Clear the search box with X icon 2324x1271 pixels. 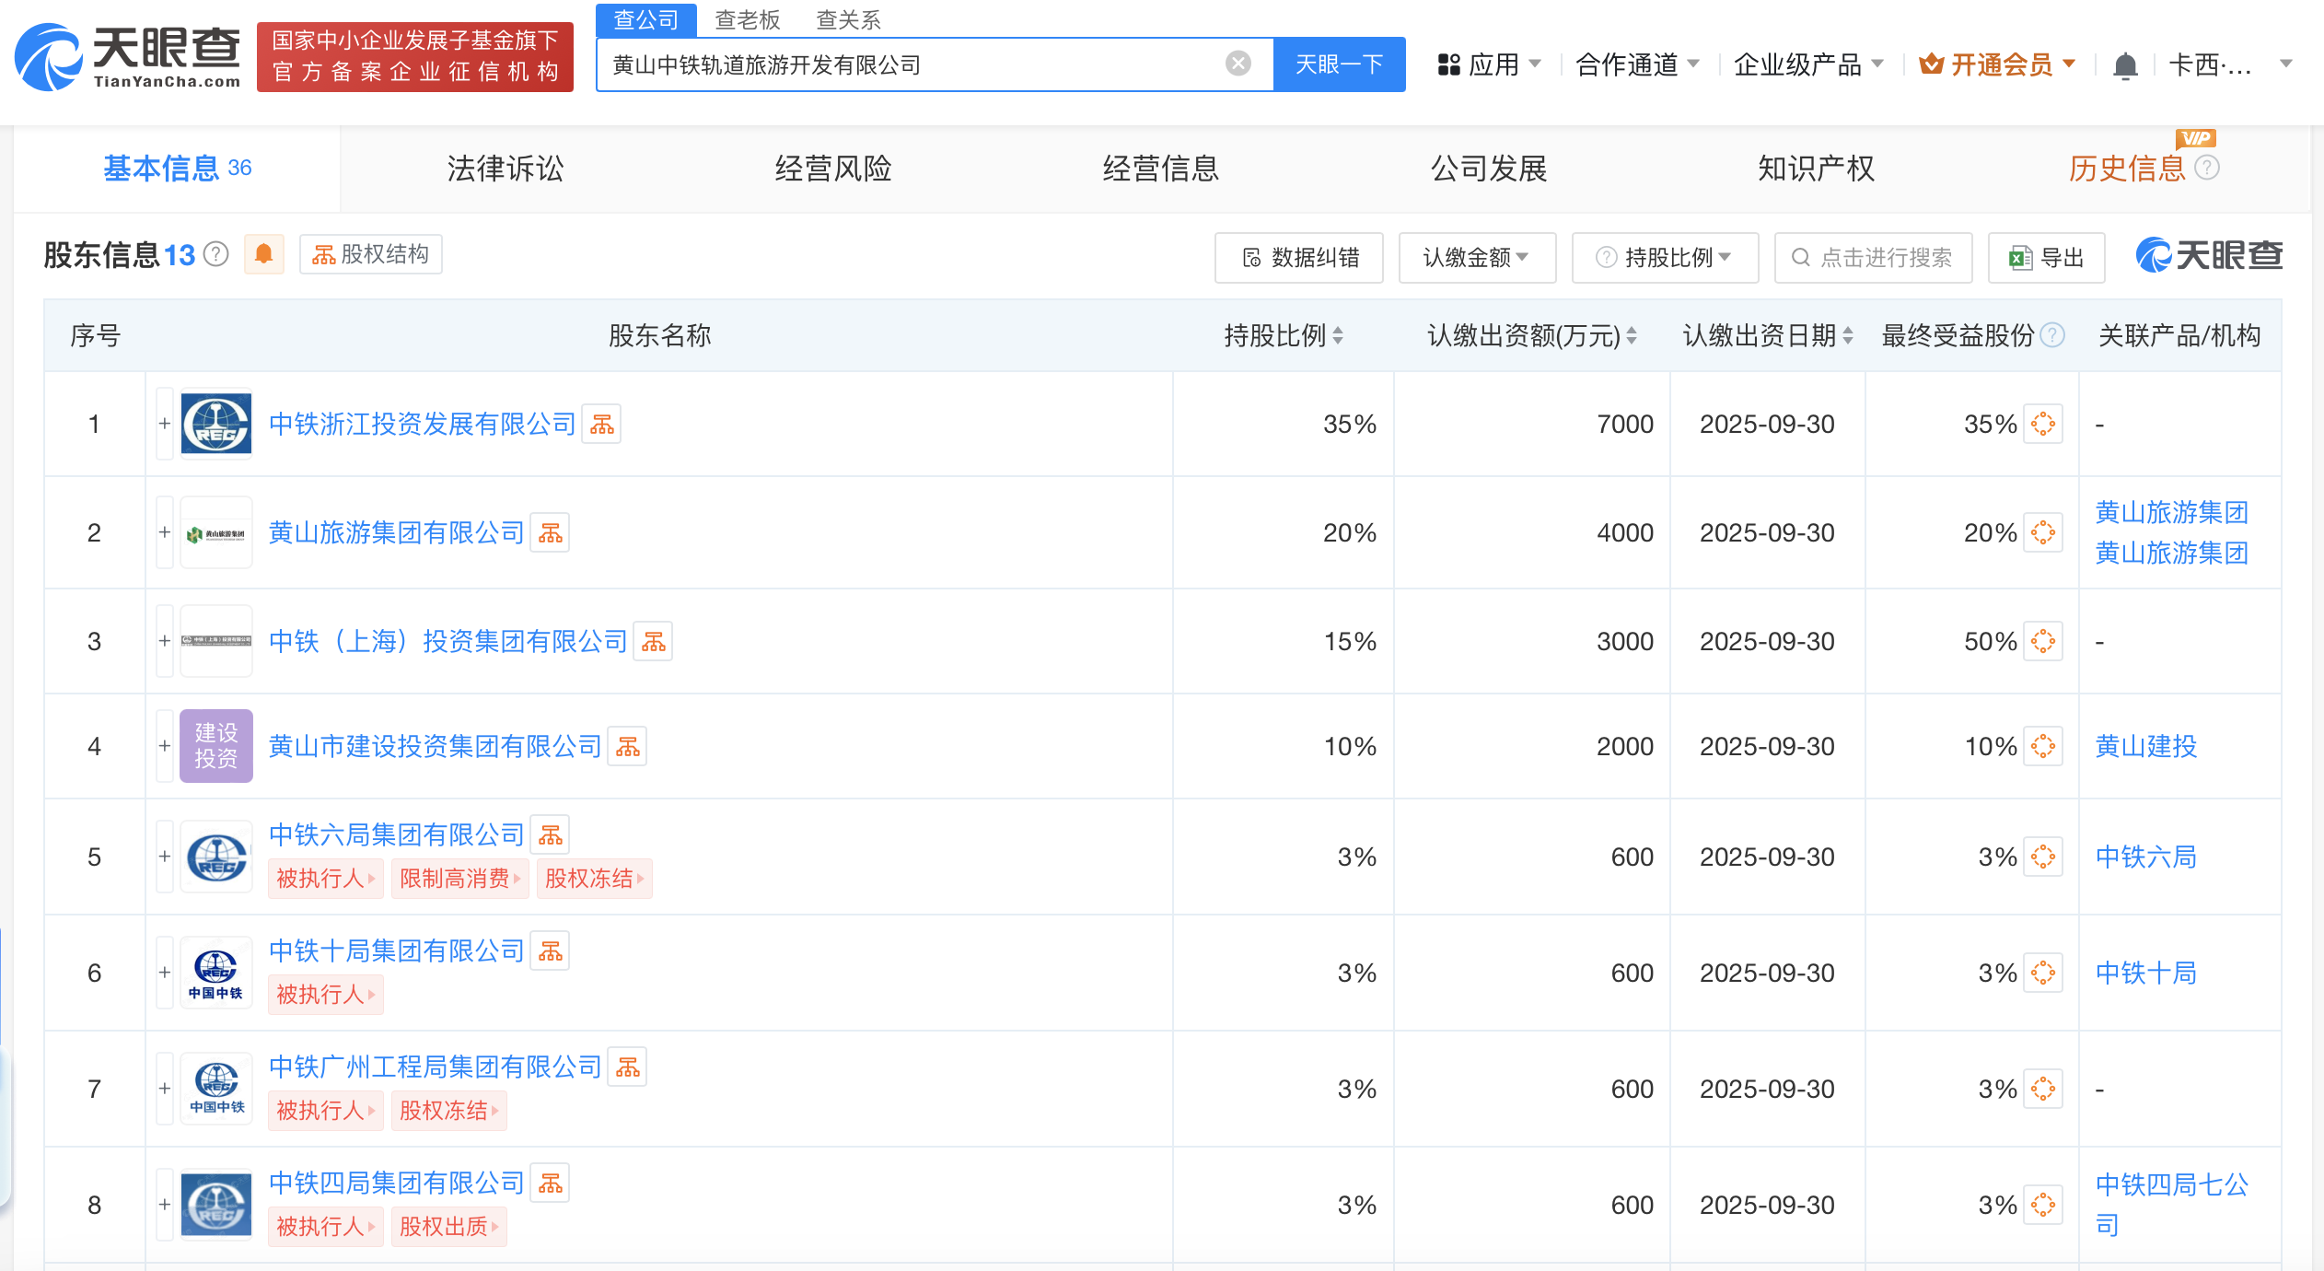(1238, 64)
